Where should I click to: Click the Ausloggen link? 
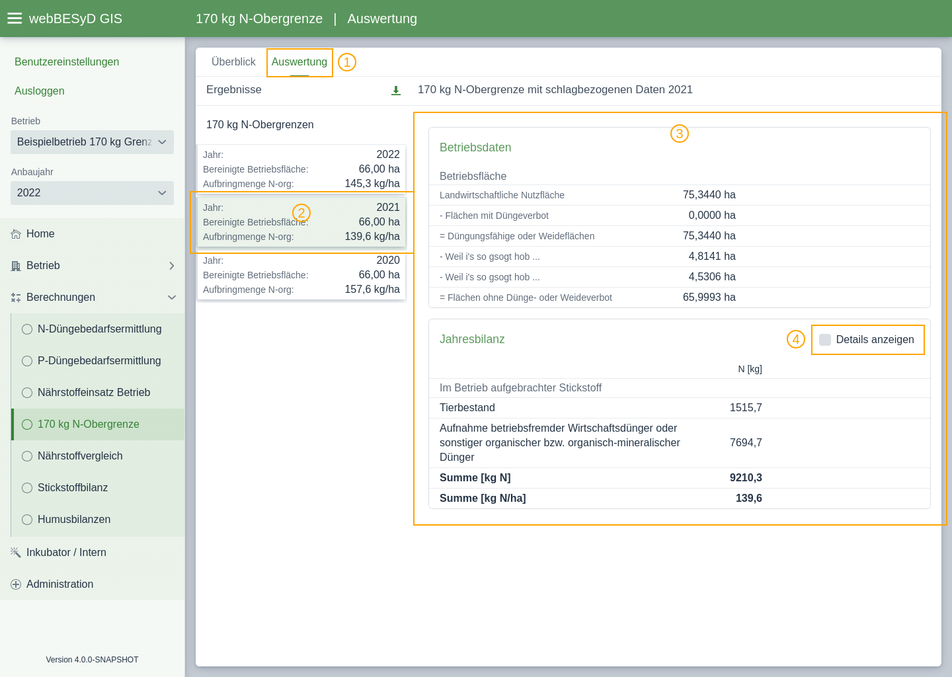(40, 91)
